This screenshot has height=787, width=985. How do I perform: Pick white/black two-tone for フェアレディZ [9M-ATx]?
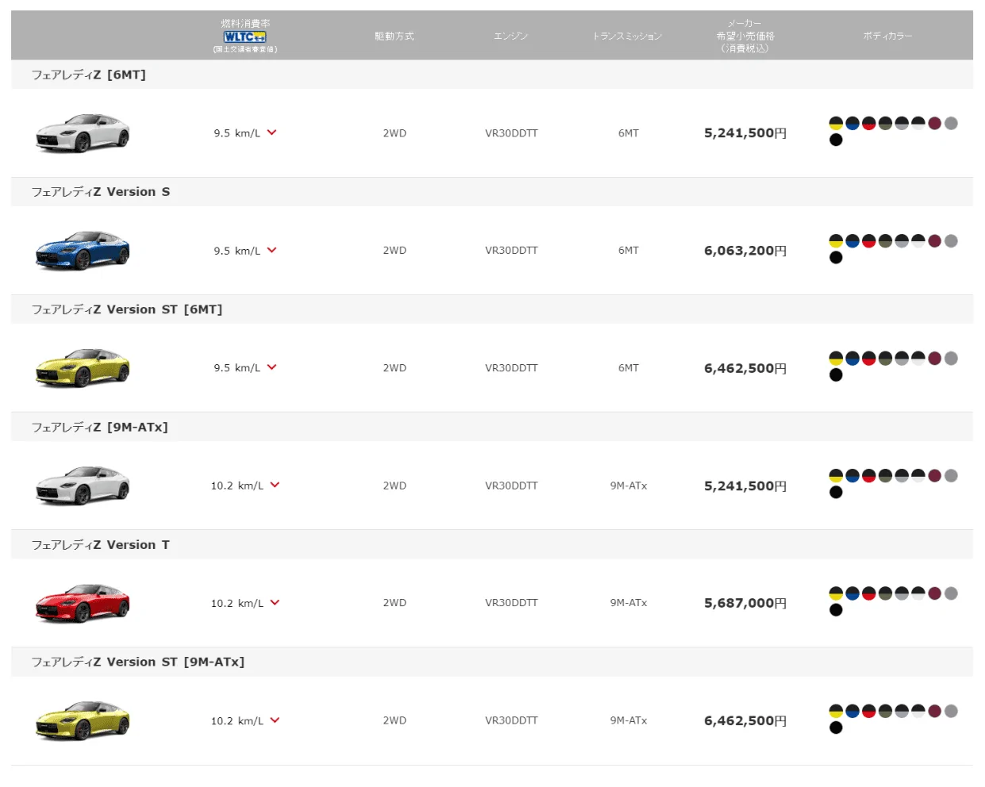918,475
